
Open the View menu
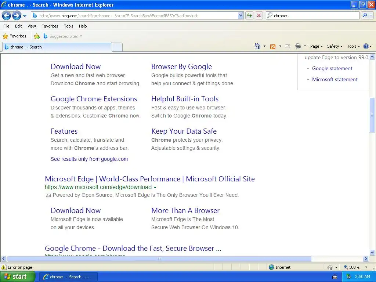pyautogui.click(x=32, y=26)
